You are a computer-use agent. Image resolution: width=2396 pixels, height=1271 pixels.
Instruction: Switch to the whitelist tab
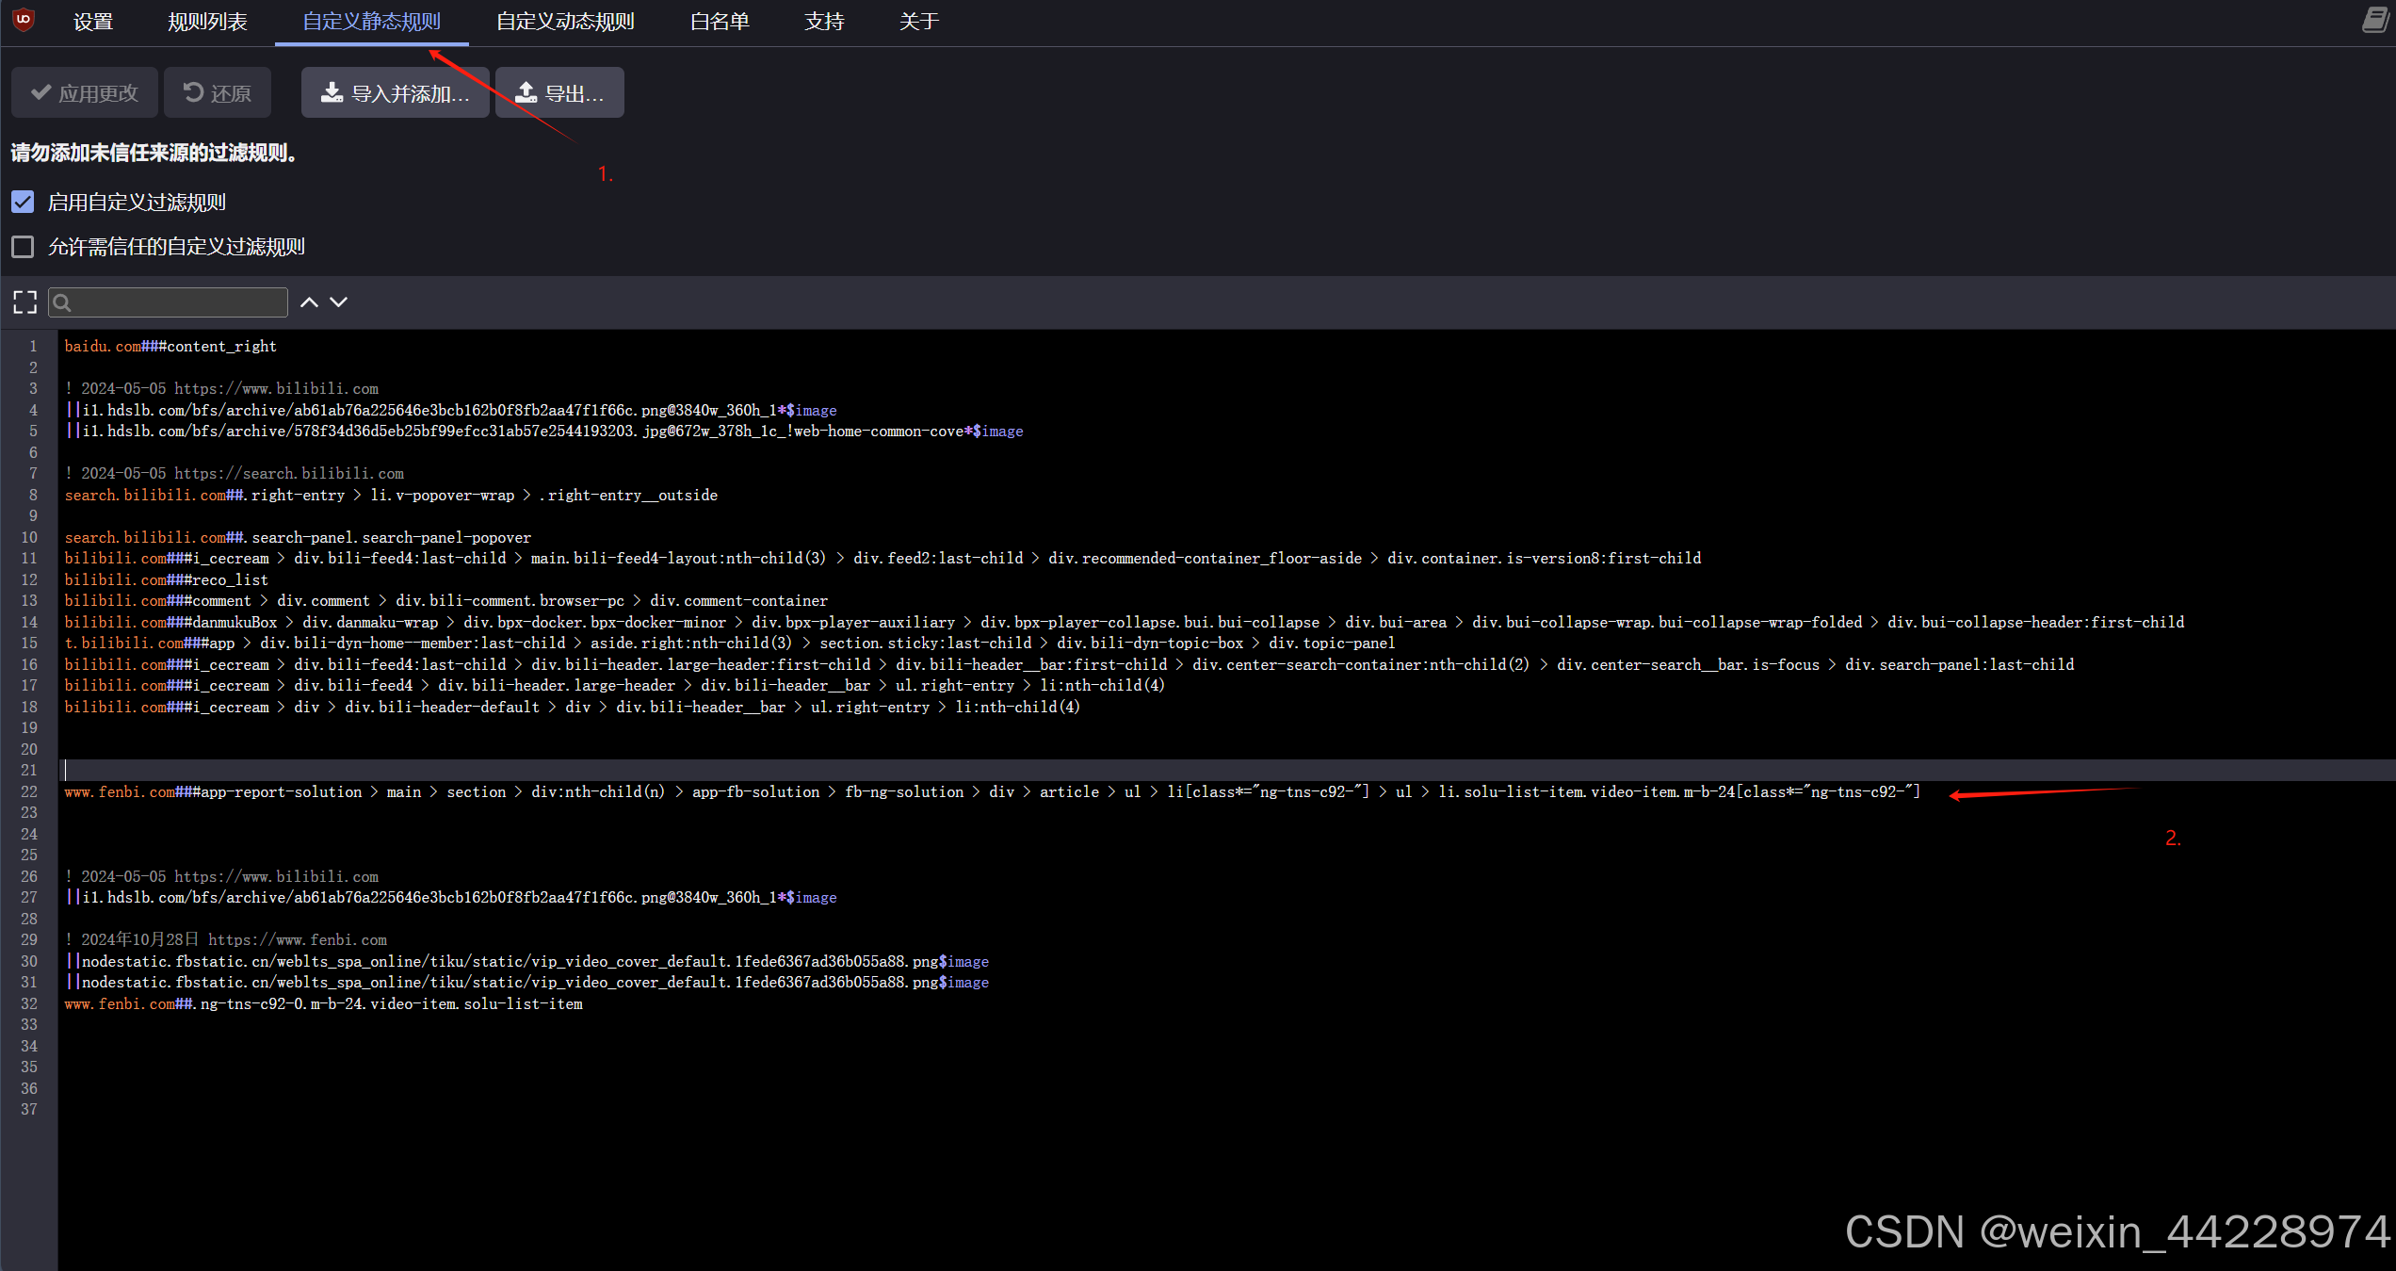(x=720, y=22)
